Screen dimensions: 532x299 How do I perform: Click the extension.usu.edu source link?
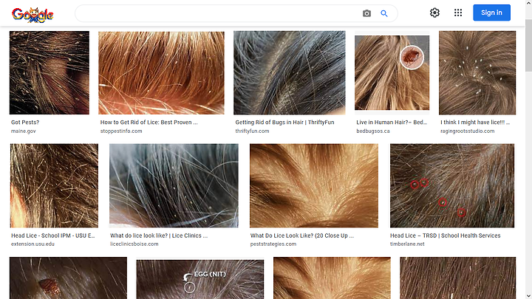tap(33, 244)
